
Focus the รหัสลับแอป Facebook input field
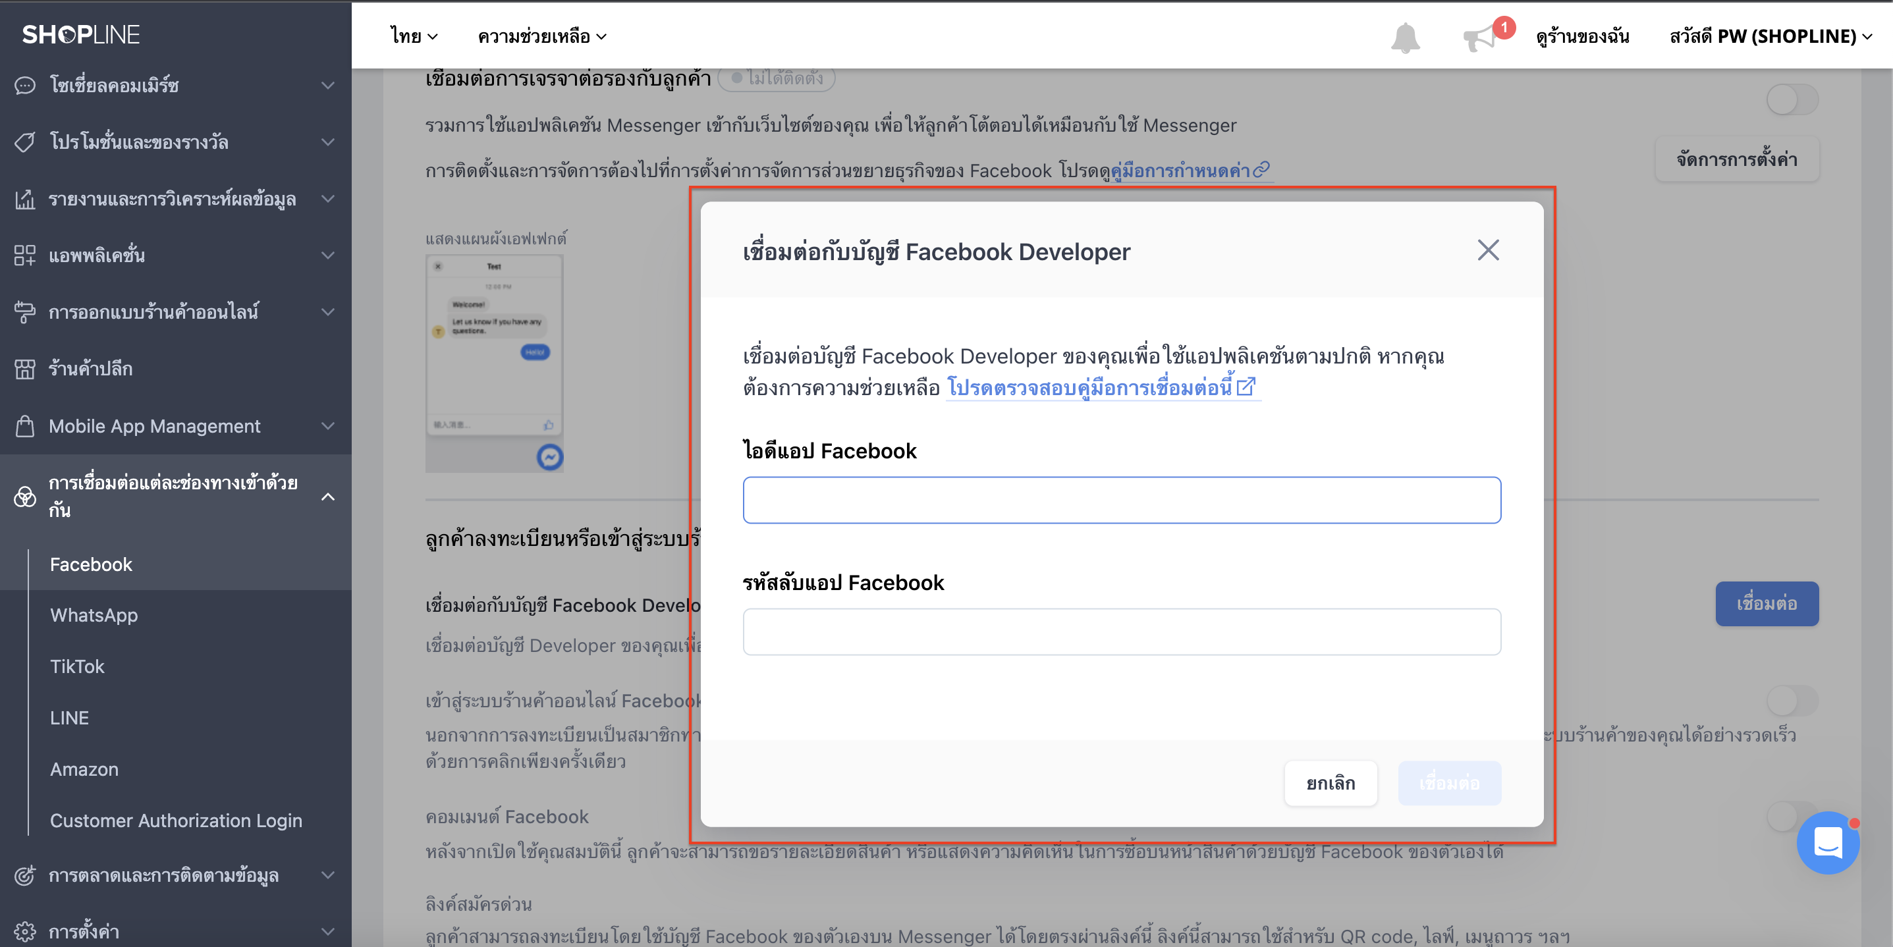coord(1122,632)
